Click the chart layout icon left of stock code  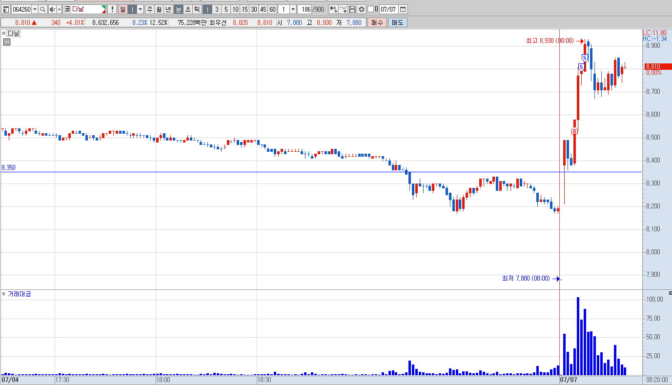(6, 9)
